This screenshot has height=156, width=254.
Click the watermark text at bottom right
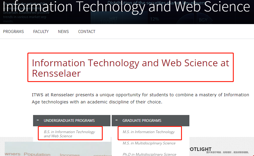(x=229, y=152)
